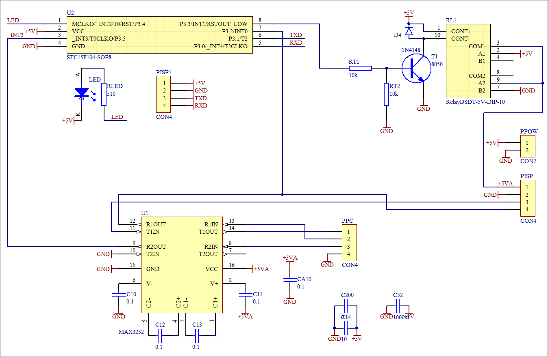Viewport: 548px width, 357px height.
Task: Select the C13 capacitor designator
Action: tap(197, 325)
